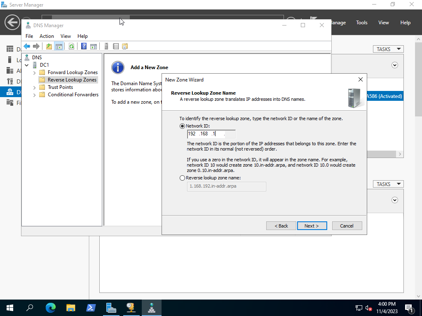Viewport: 422px width, 316px height.
Task: Expand the Conditional Forwarders node
Action: point(35,95)
